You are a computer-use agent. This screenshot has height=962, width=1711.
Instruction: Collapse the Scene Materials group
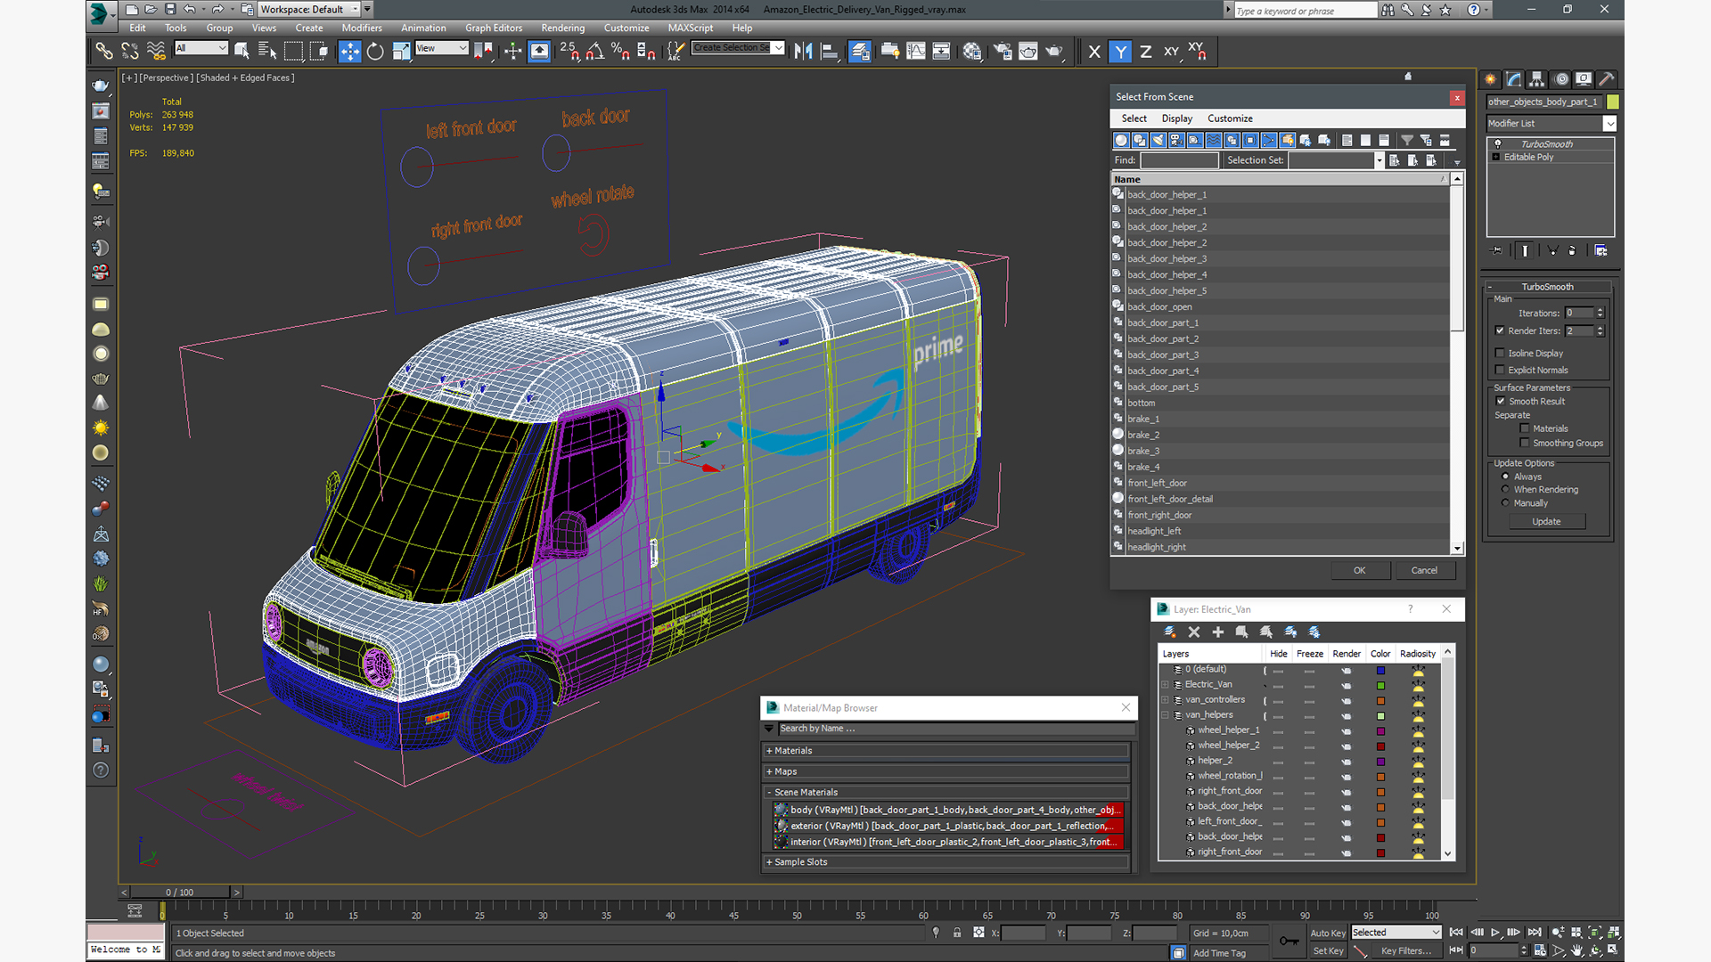coord(948,792)
